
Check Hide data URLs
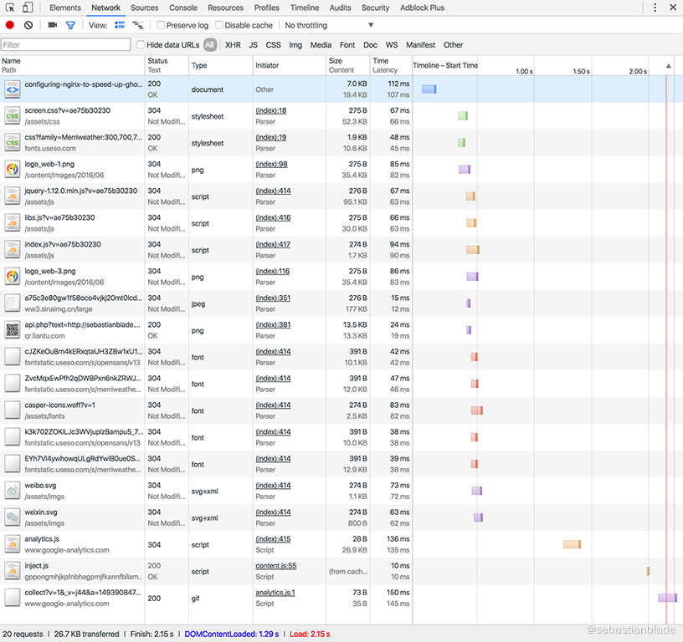point(141,44)
